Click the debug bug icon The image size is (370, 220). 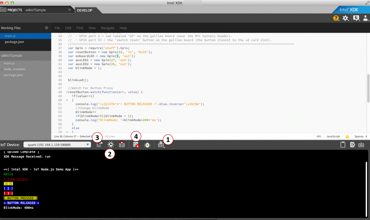tap(147, 145)
